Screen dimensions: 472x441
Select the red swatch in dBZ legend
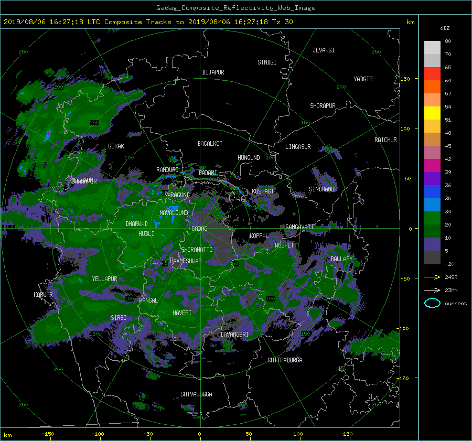(432, 74)
